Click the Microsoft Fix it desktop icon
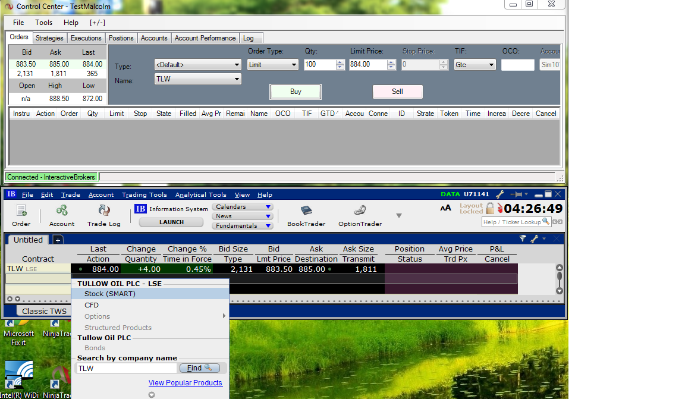Viewport: 685px width, 399px height. (18, 332)
